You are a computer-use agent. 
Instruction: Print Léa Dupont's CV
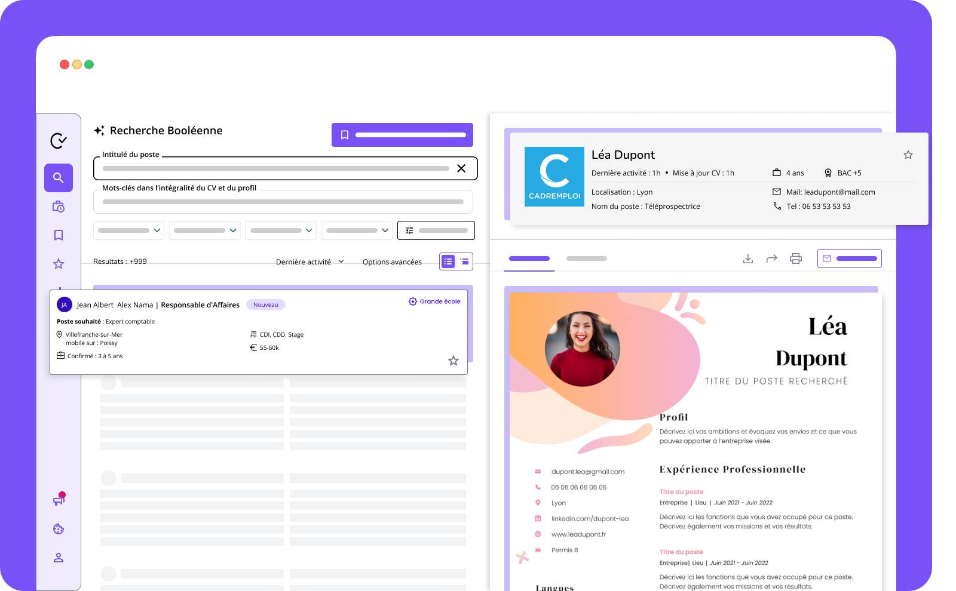[795, 258]
